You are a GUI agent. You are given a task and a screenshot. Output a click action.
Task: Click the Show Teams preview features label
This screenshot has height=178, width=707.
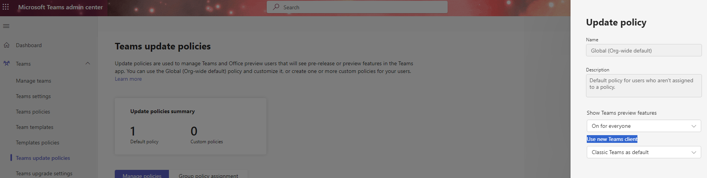pos(622,113)
